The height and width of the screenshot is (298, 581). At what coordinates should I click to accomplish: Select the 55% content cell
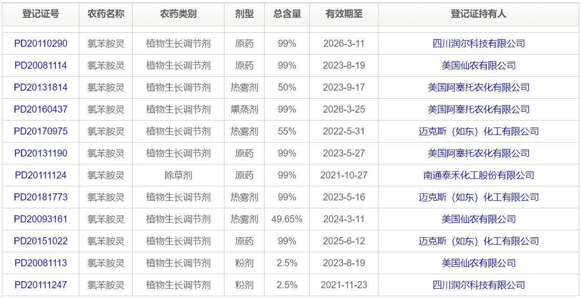coord(287,131)
